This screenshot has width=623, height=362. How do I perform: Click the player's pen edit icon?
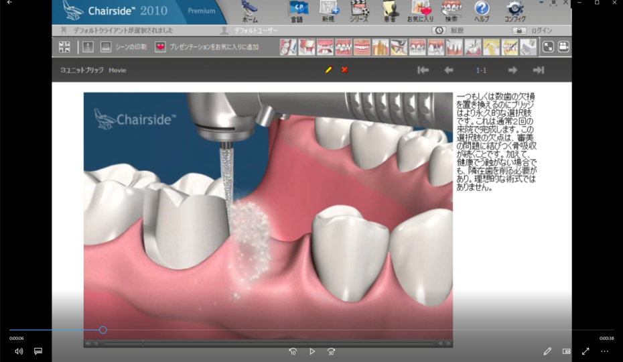547,351
